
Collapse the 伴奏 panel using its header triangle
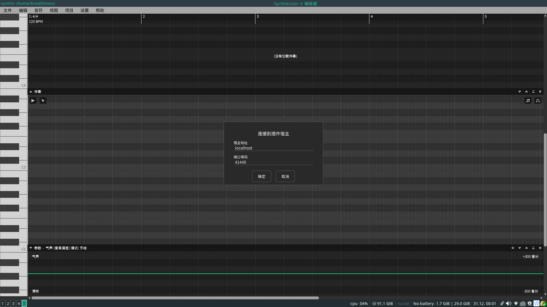coord(31,92)
